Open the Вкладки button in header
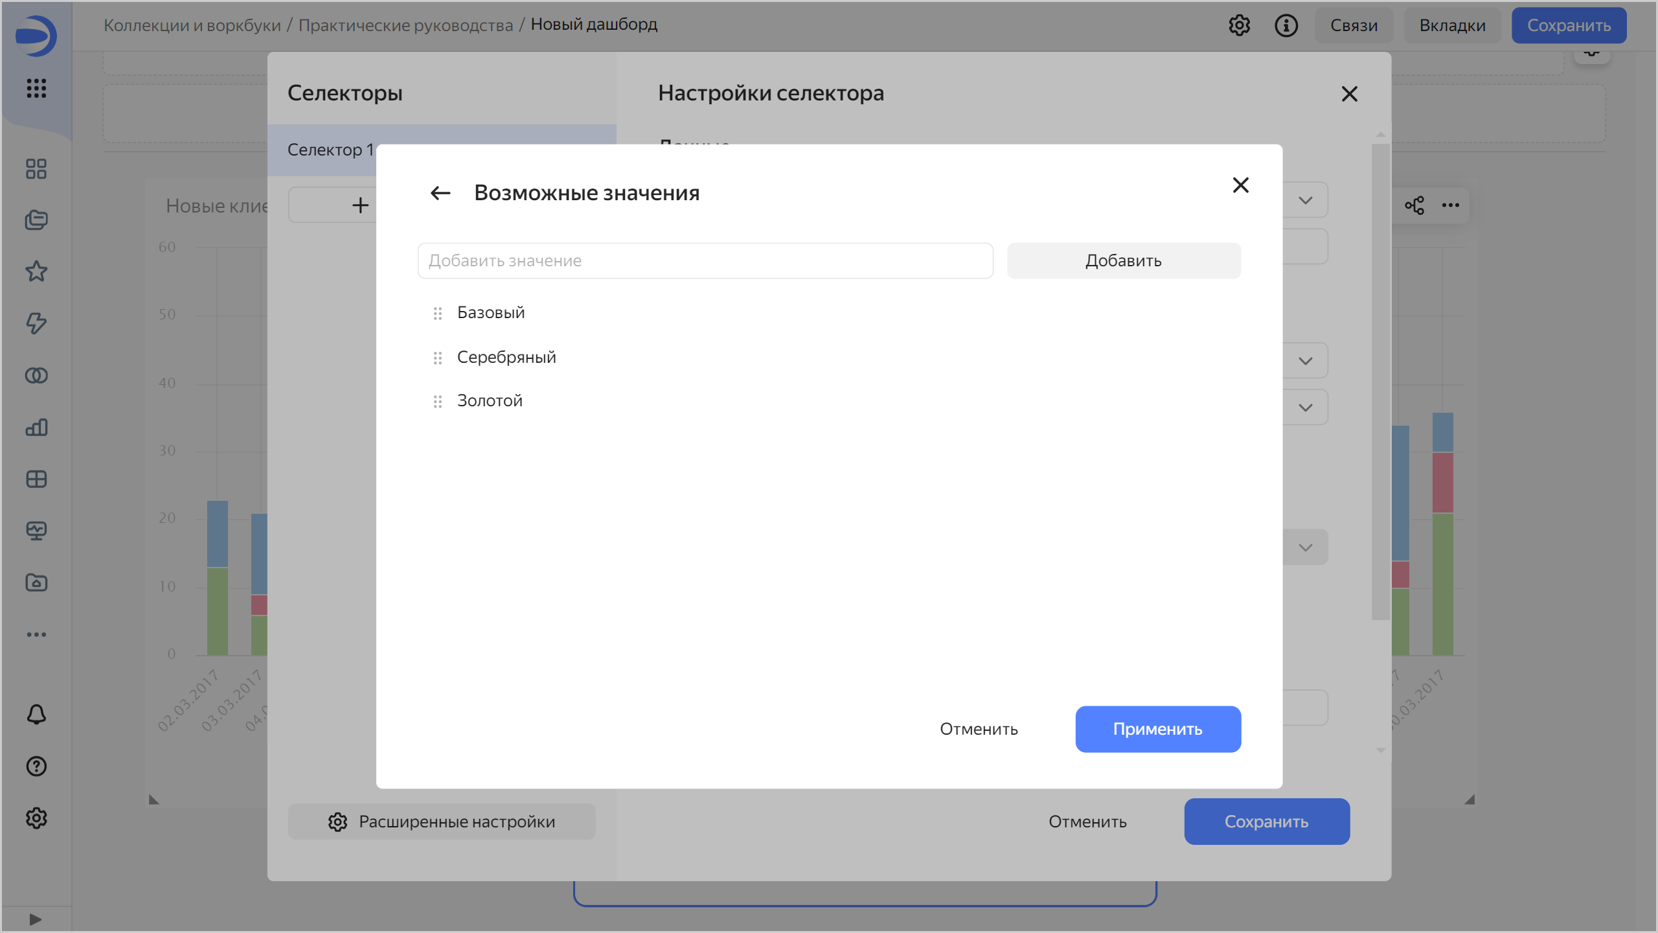The width and height of the screenshot is (1658, 933). [x=1452, y=26]
